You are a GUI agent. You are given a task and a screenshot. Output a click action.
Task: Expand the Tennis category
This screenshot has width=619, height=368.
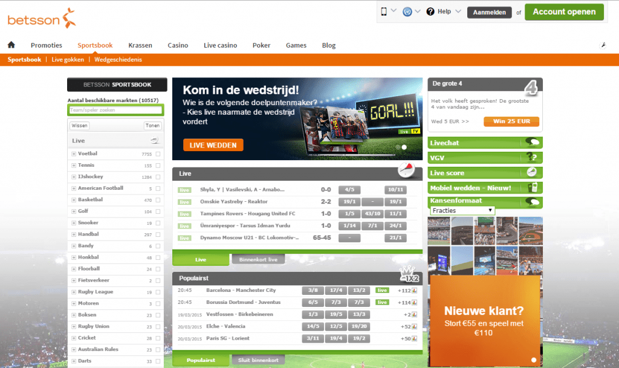pyautogui.click(x=74, y=165)
